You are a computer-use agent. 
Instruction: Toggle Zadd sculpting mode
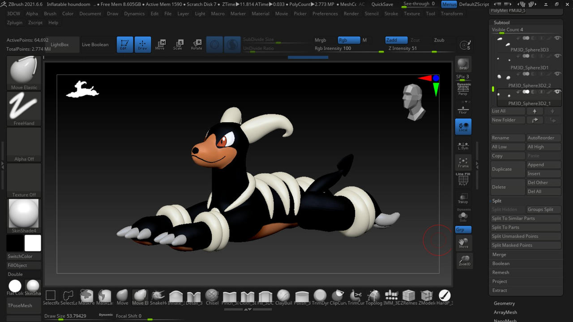tap(396, 40)
